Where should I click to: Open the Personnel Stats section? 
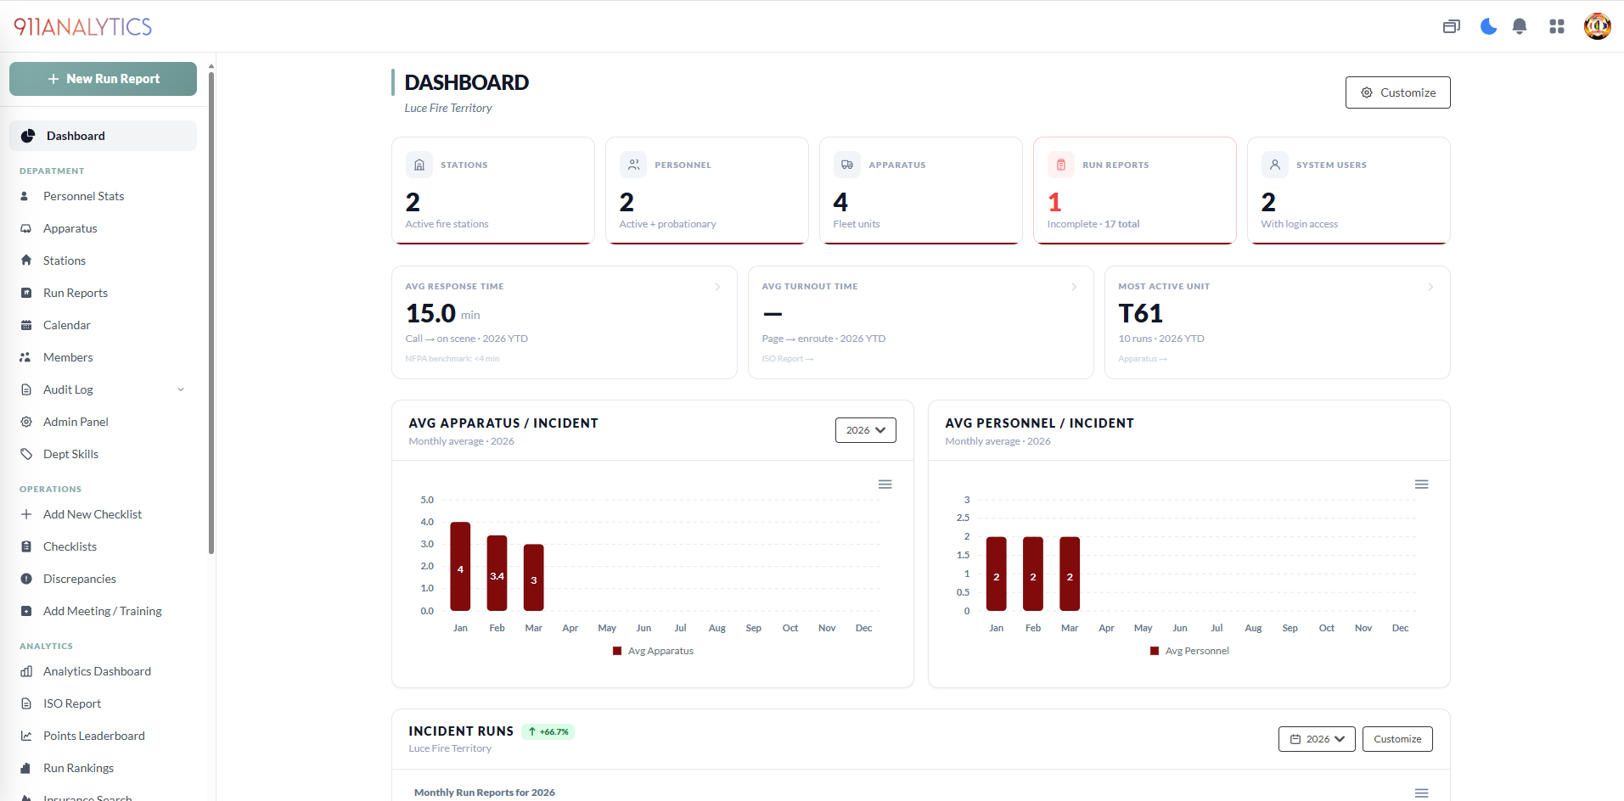(x=82, y=196)
